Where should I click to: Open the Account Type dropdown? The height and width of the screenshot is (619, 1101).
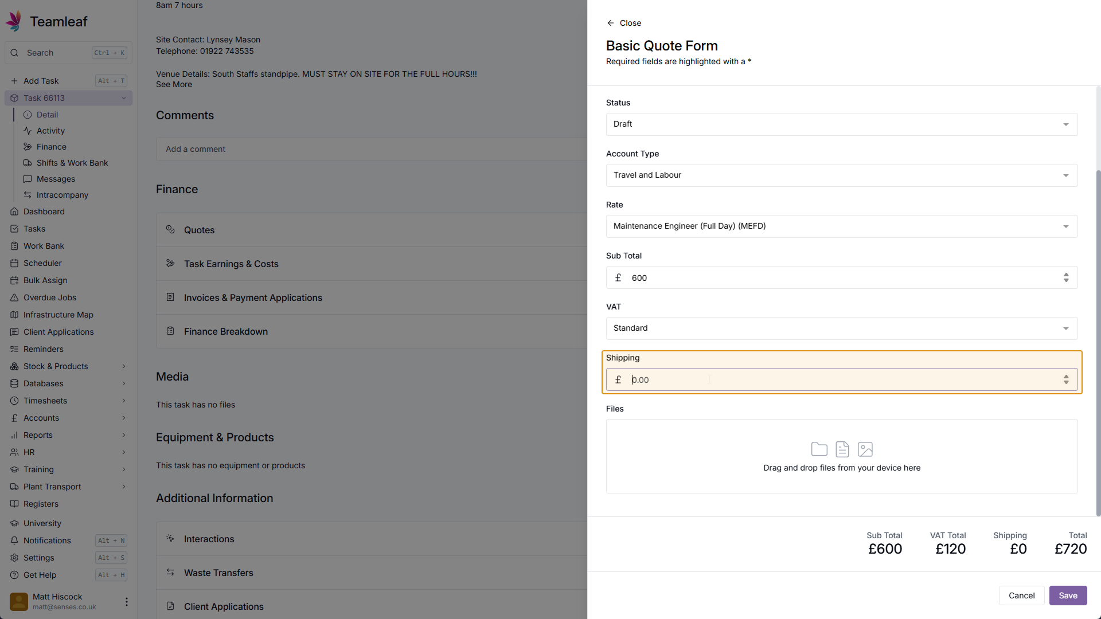(x=841, y=175)
